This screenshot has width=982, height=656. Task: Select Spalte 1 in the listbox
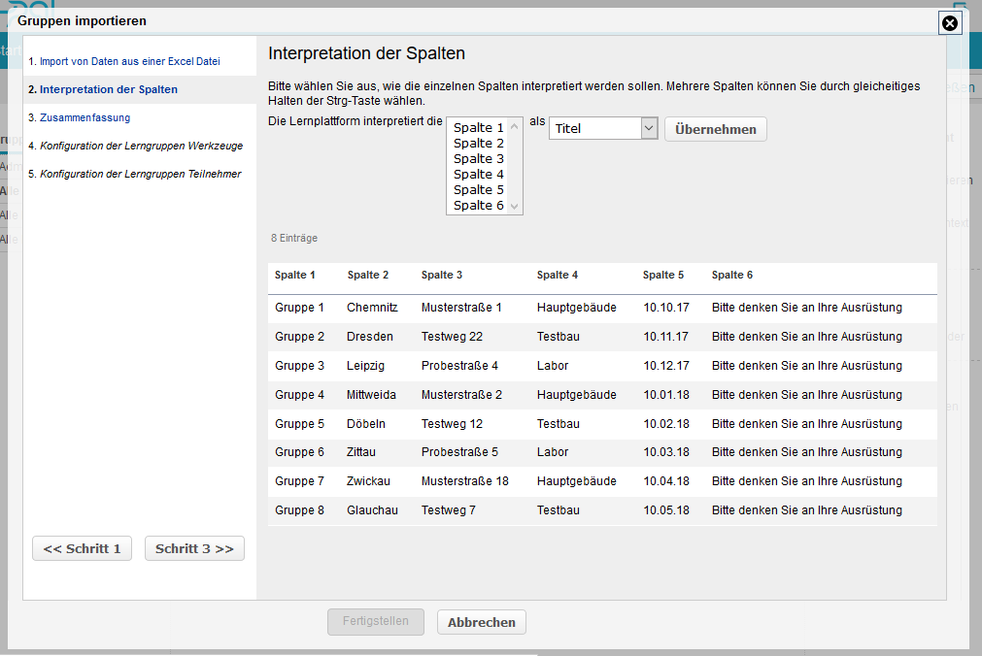point(479,128)
